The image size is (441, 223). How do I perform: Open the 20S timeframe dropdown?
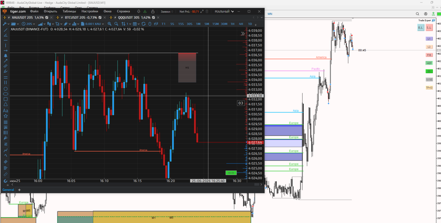coord(28,24)
